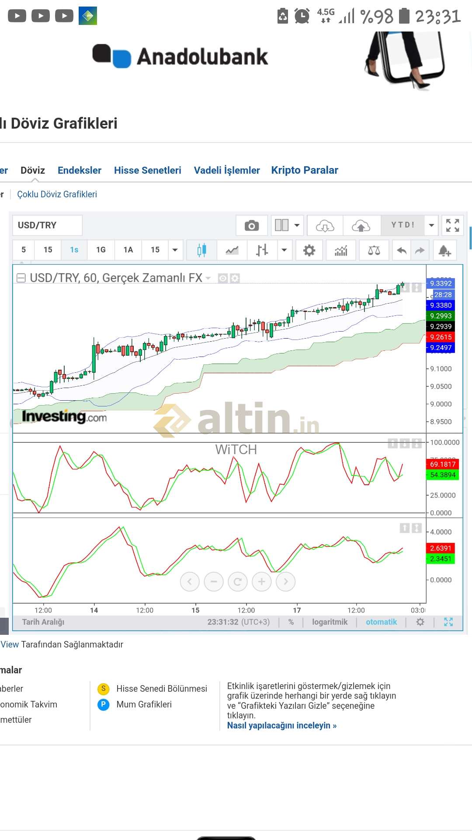Click the Mum Grafikleri label
The width and height of the screenshot is (472, 840).
click(x=144, y=704)
